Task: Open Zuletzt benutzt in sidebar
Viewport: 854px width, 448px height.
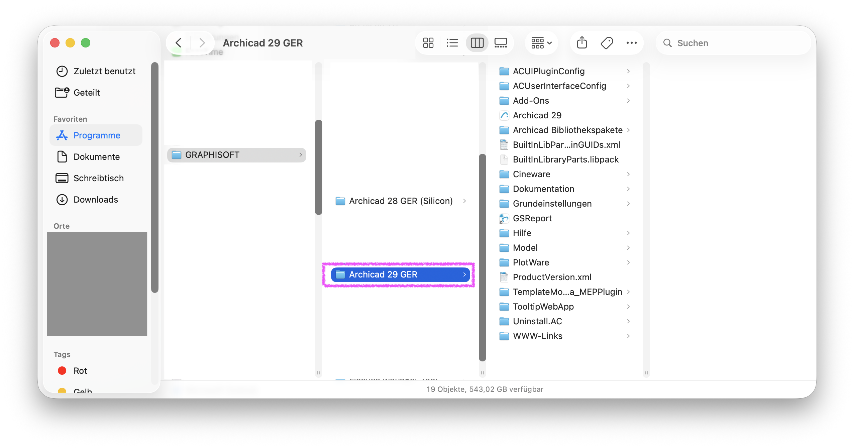Action: pyautogui.click(x=96, y=71)
